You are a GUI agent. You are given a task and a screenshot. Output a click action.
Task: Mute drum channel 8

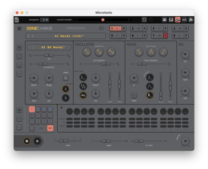tap(186, 35)
